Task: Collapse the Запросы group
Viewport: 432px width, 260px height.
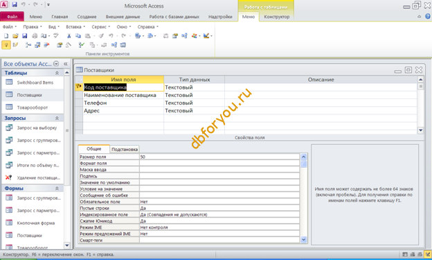Action: 57,118
